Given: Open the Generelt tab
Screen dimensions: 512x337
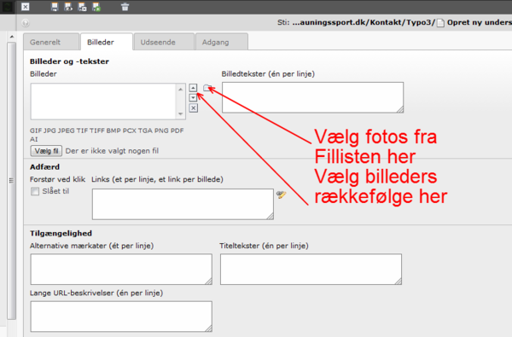Looking at the screenshot, I should (51, 42).
